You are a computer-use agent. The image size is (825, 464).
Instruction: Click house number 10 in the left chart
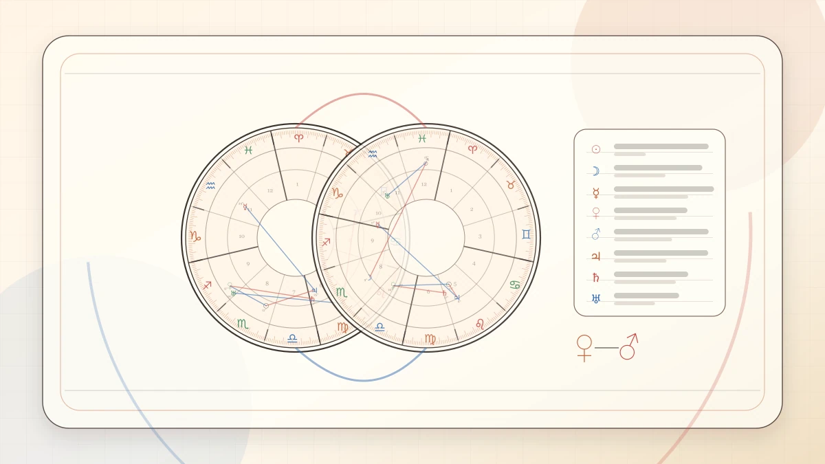[x=241, y=236]
